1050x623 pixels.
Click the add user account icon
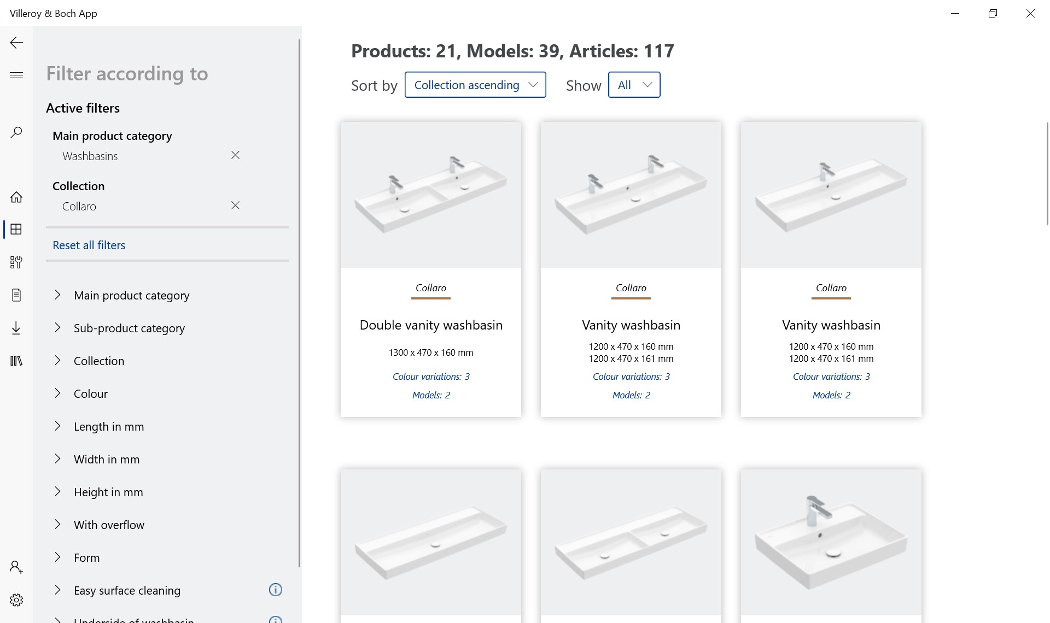[x=16, y=567]
